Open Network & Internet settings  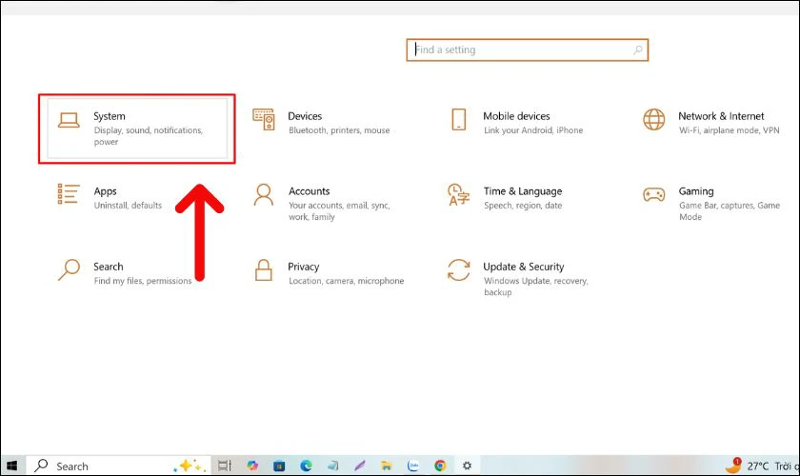coord(711,123)
